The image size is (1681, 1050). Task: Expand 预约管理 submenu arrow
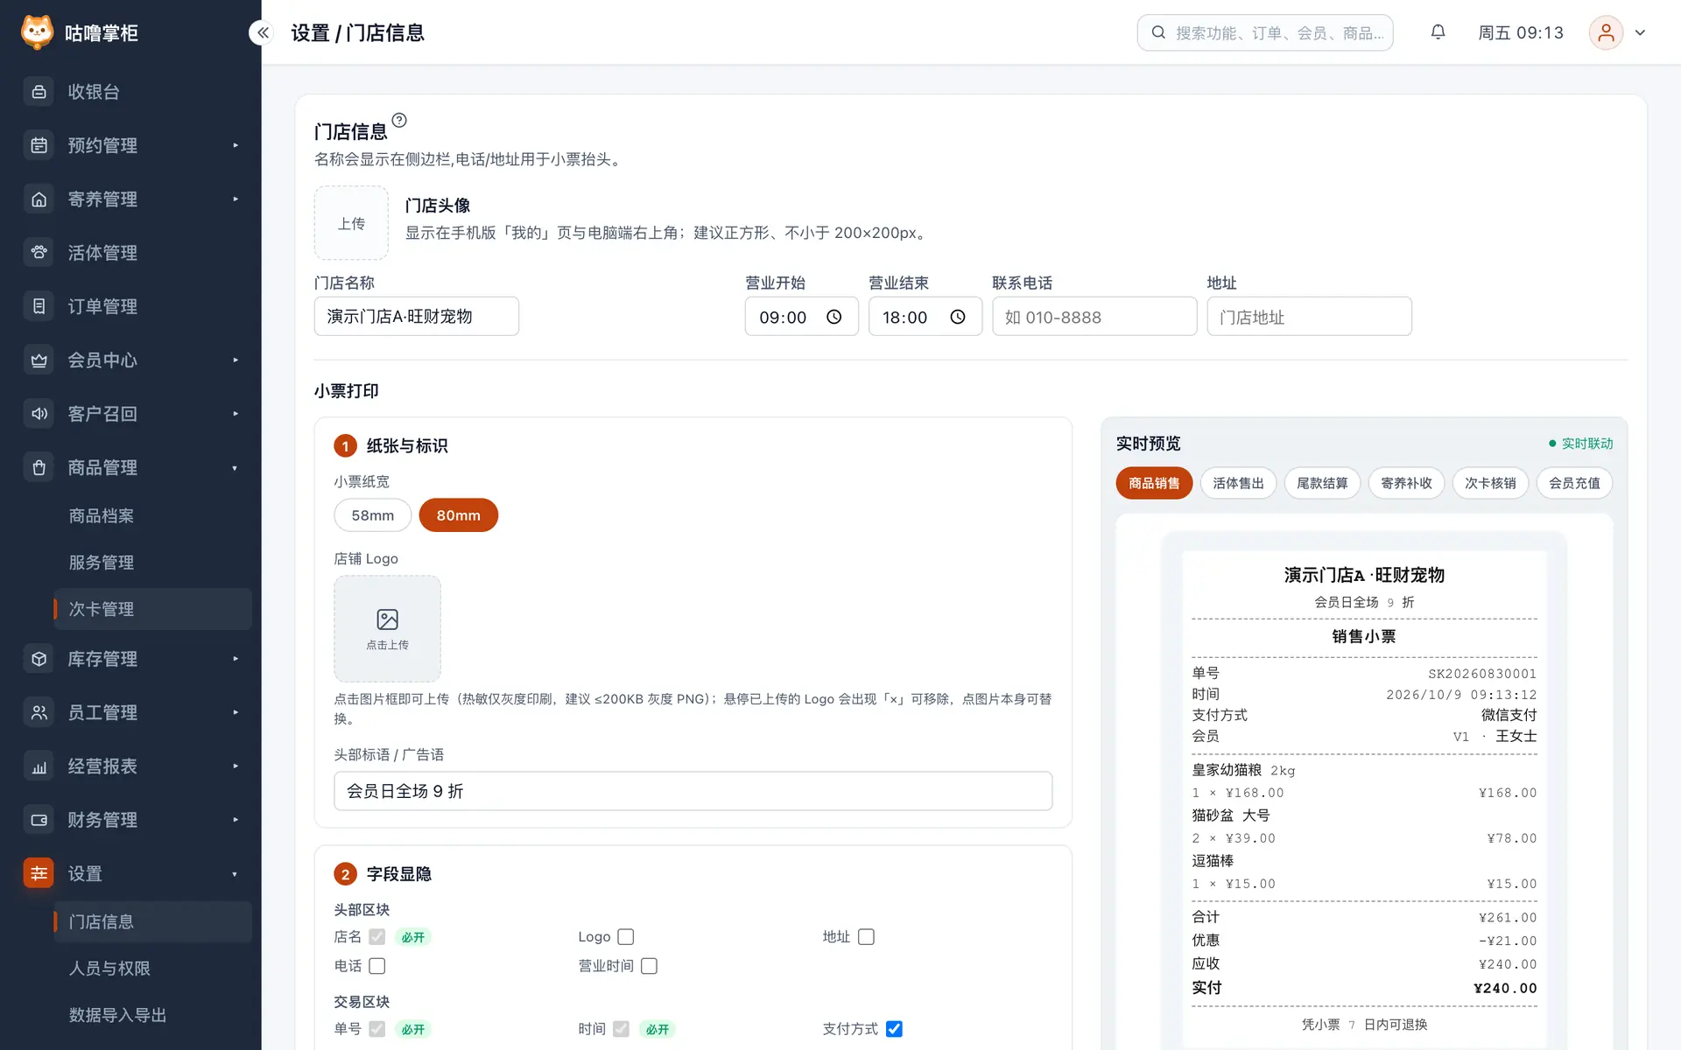[x=236, y=145]
